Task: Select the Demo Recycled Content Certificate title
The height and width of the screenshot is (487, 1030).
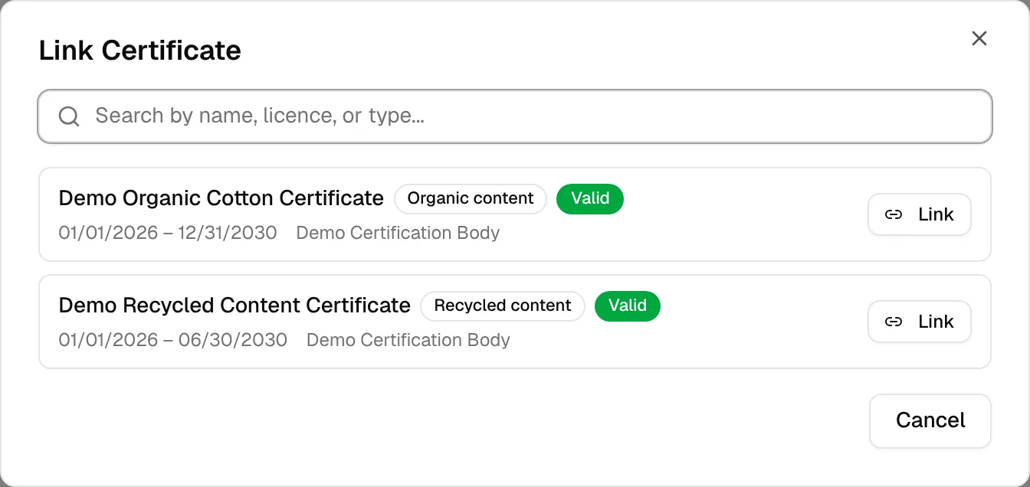Action: click(235, 306)
